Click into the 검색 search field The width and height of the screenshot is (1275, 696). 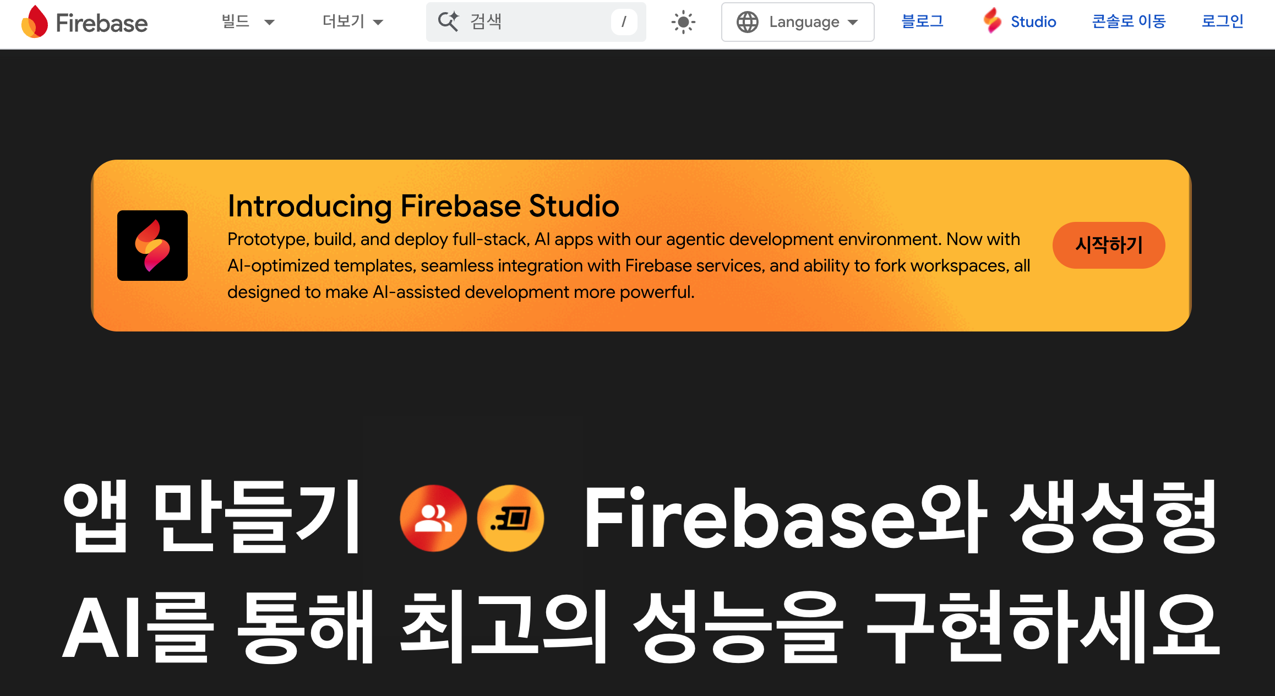534,22
